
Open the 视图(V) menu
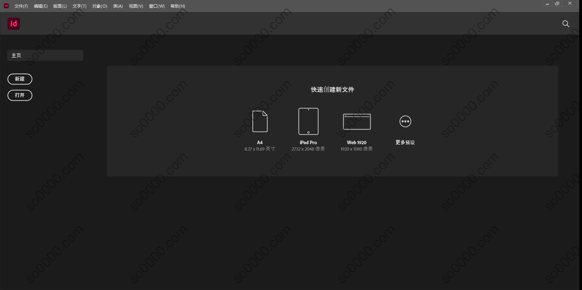click(x=136, y=6)
